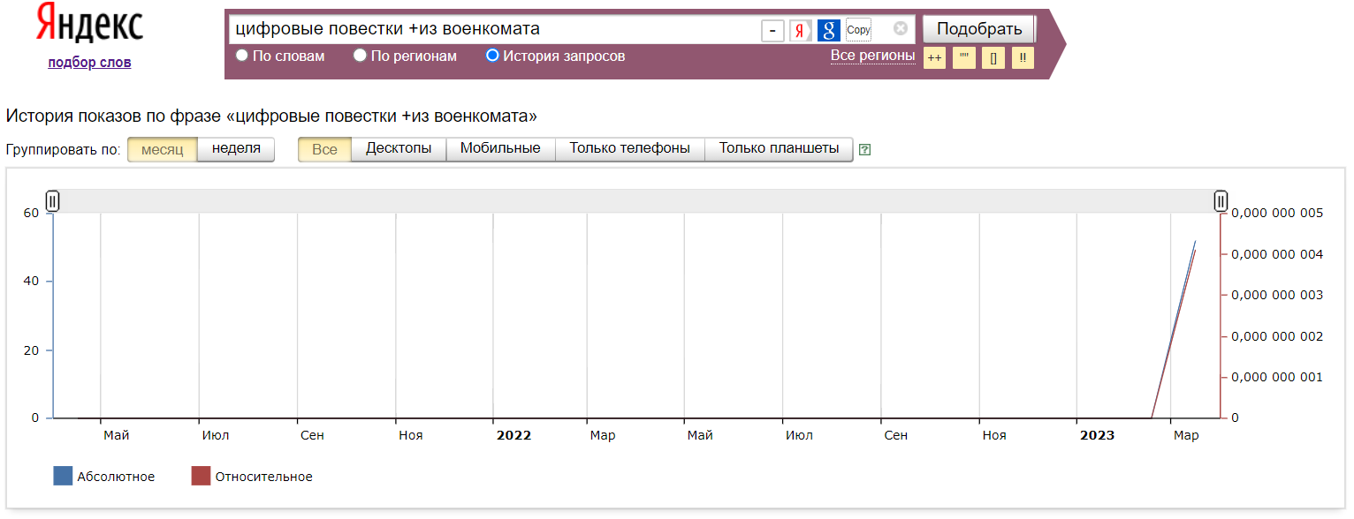Viewport: 1354px width, 519px height.
Task: Group the chart by месяц
Action: [162, 149]
